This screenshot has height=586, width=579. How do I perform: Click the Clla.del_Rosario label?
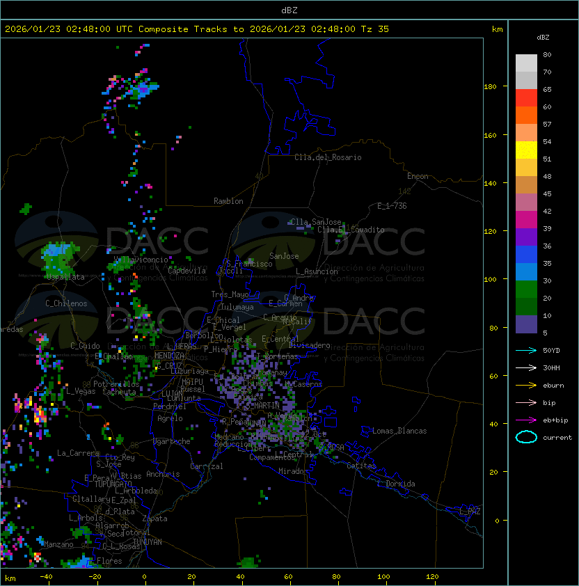[x=328, y=157]
